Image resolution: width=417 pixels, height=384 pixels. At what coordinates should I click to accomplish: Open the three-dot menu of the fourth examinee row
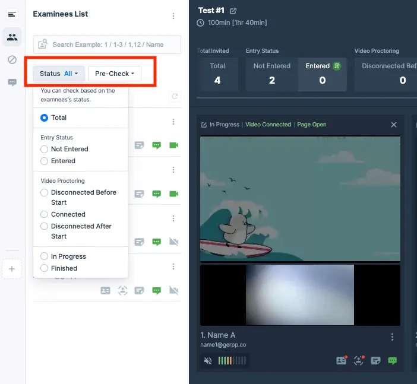[x=173, y=266]
